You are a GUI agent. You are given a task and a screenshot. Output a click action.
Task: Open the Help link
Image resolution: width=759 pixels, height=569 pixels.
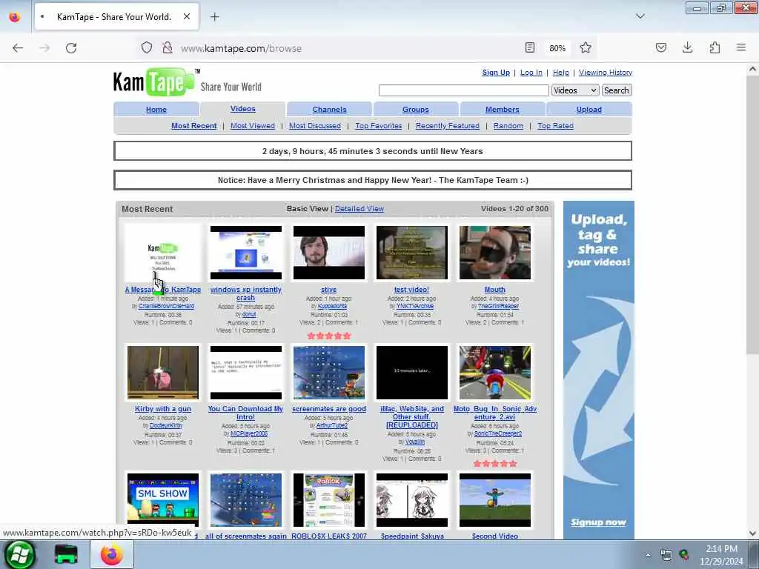click(561, 73)
